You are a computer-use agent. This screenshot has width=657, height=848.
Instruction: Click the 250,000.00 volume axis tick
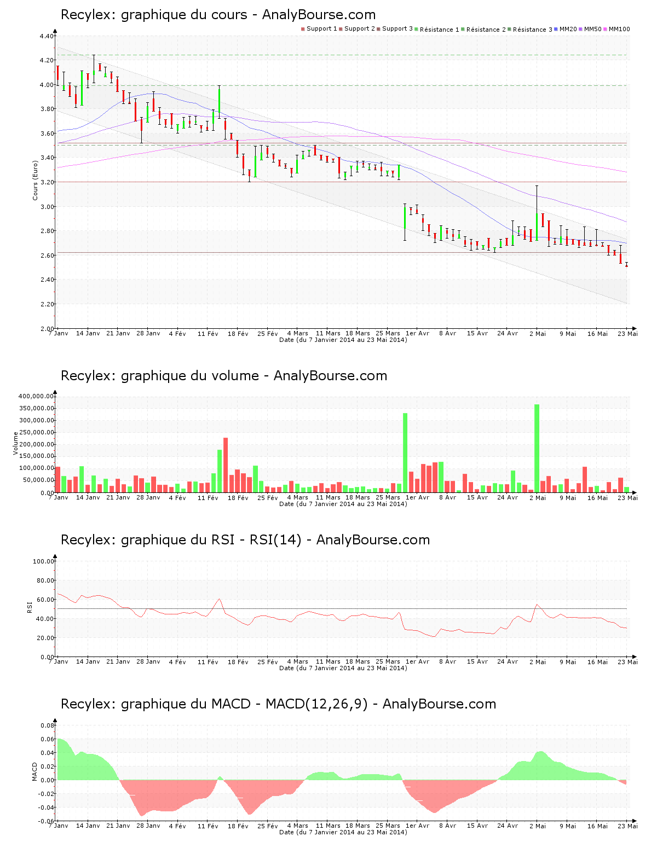36,432
